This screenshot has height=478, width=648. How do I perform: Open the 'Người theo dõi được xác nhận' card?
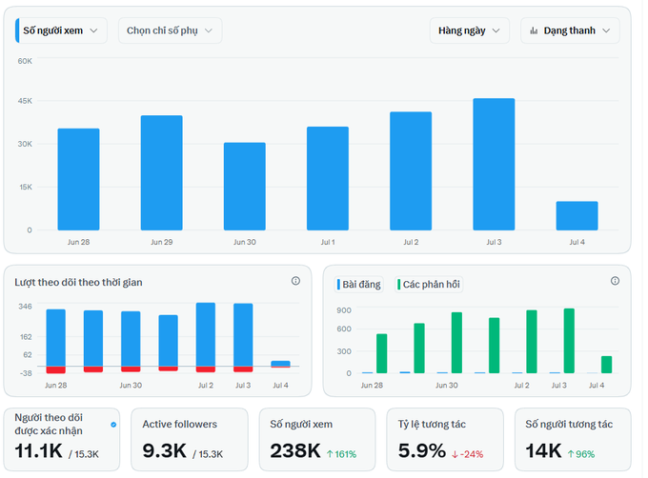(x=62, y=439)
